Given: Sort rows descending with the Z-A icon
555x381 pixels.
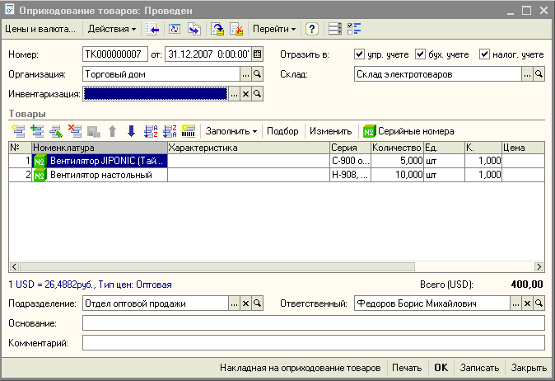Looking at the screenshot, I should point(170,131).
